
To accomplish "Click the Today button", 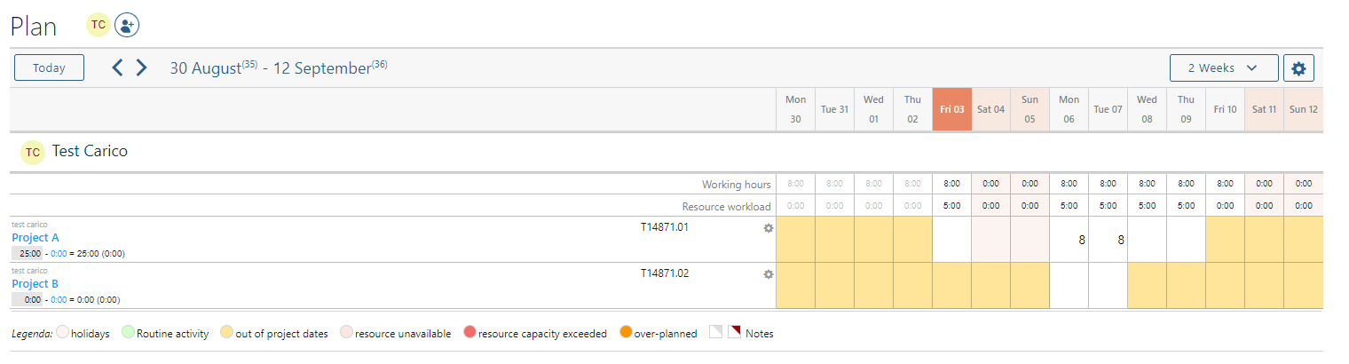I will tap(49, 68).
